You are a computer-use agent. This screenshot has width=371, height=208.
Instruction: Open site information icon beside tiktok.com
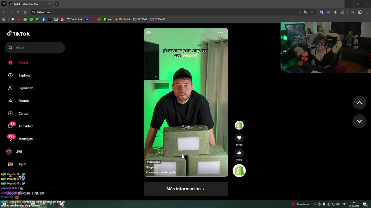tap(33, 12)
